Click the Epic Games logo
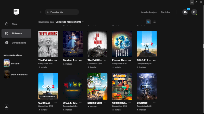Screen dimensions: 204x114 tap(16, 12)
